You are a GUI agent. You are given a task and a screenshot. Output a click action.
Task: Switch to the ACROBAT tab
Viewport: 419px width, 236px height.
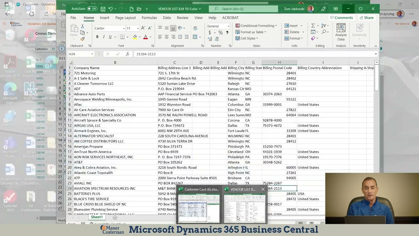[230, 18]
